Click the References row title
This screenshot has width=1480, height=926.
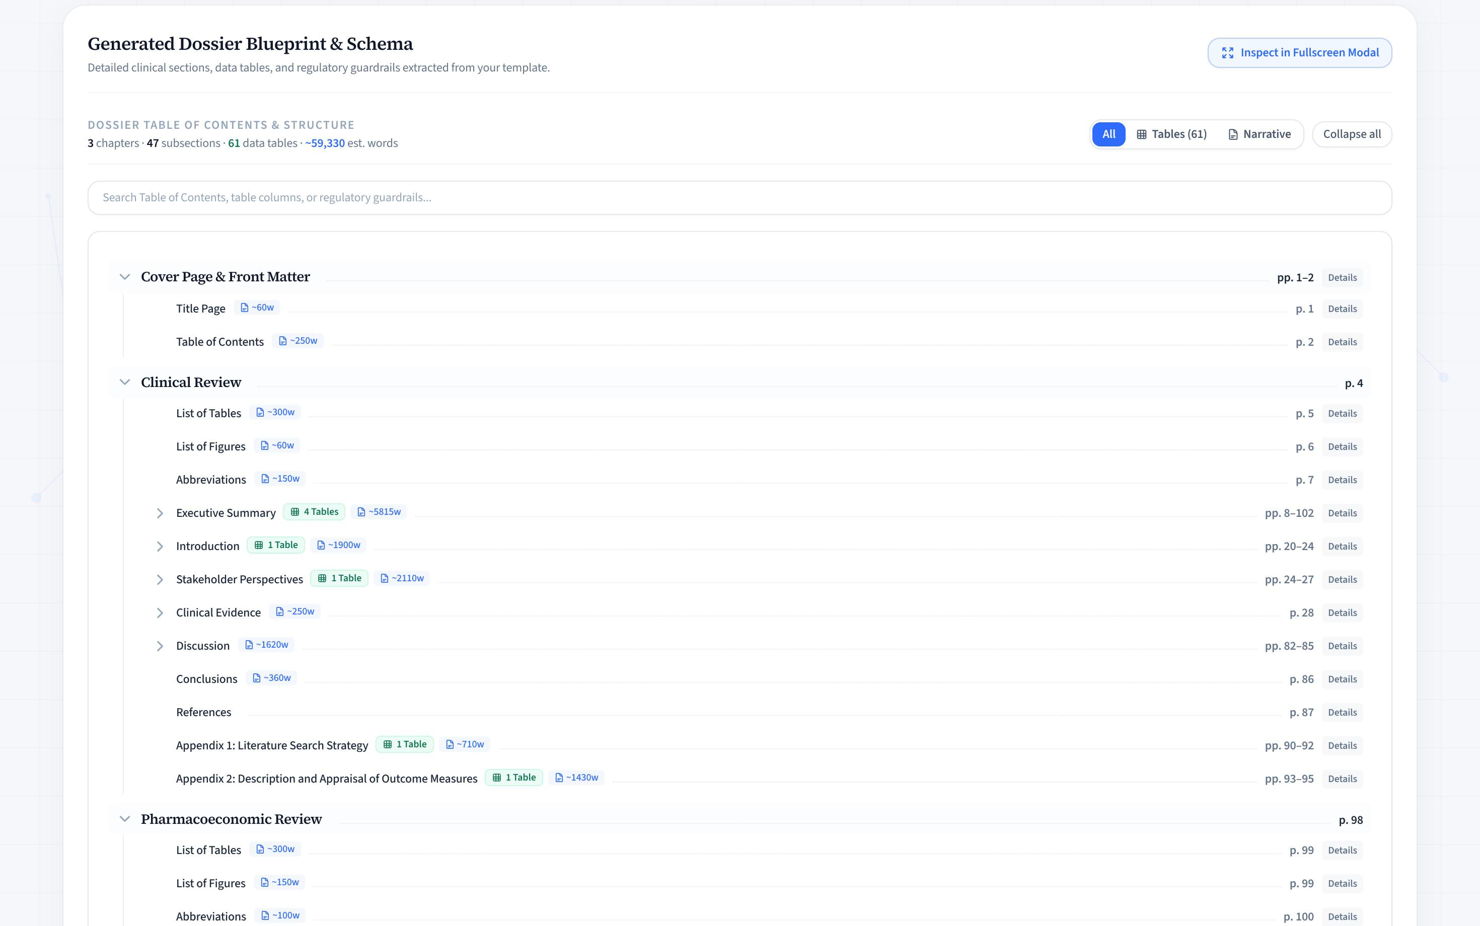203,712
